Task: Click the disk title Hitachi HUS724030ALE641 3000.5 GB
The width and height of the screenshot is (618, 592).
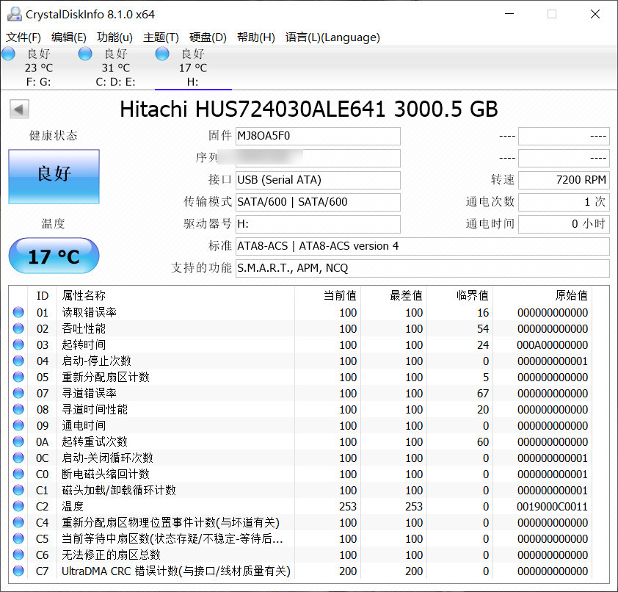Action: 308,109
